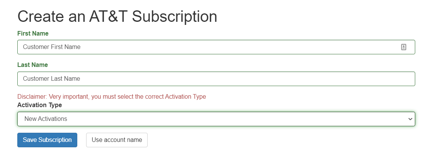Click the word 'Disclaimer:' in the red notice
This screenshot has height=158, width=431.
coord(32,97)
